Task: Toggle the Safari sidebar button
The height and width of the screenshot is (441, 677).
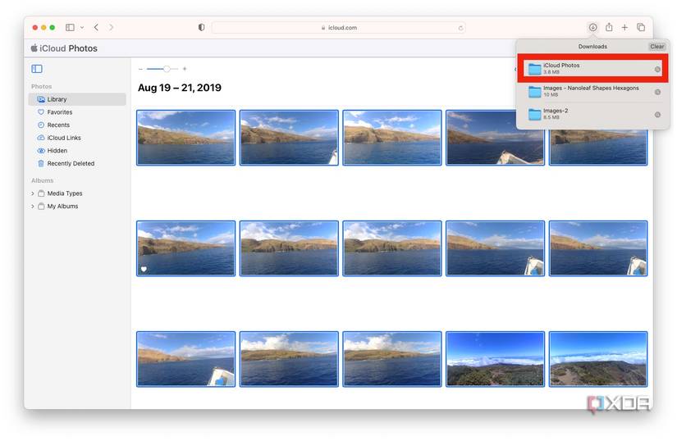Action: pos(70,27)
